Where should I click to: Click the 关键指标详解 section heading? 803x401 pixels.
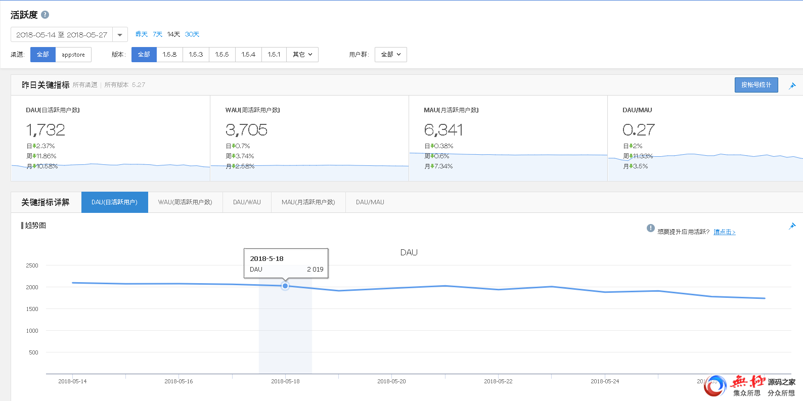[46, 202]
